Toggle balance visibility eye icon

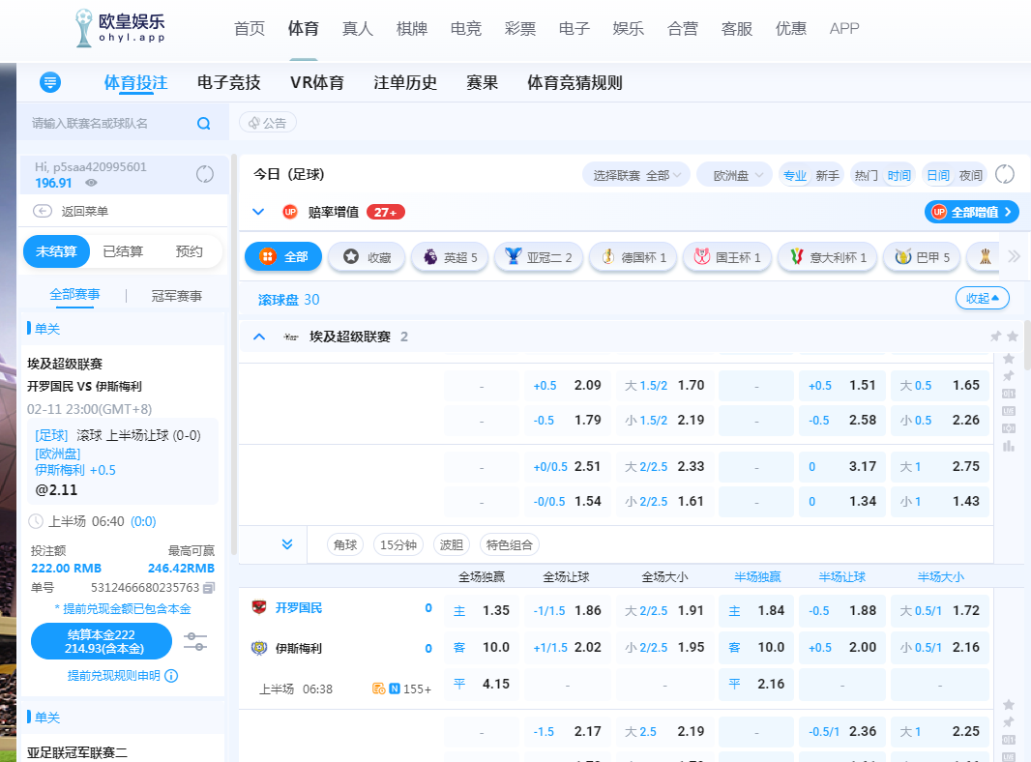[92, 183]
